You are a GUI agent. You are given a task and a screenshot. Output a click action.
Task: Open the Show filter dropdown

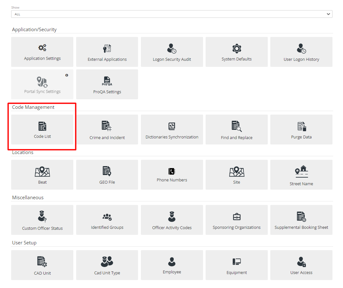click(171, 14)
